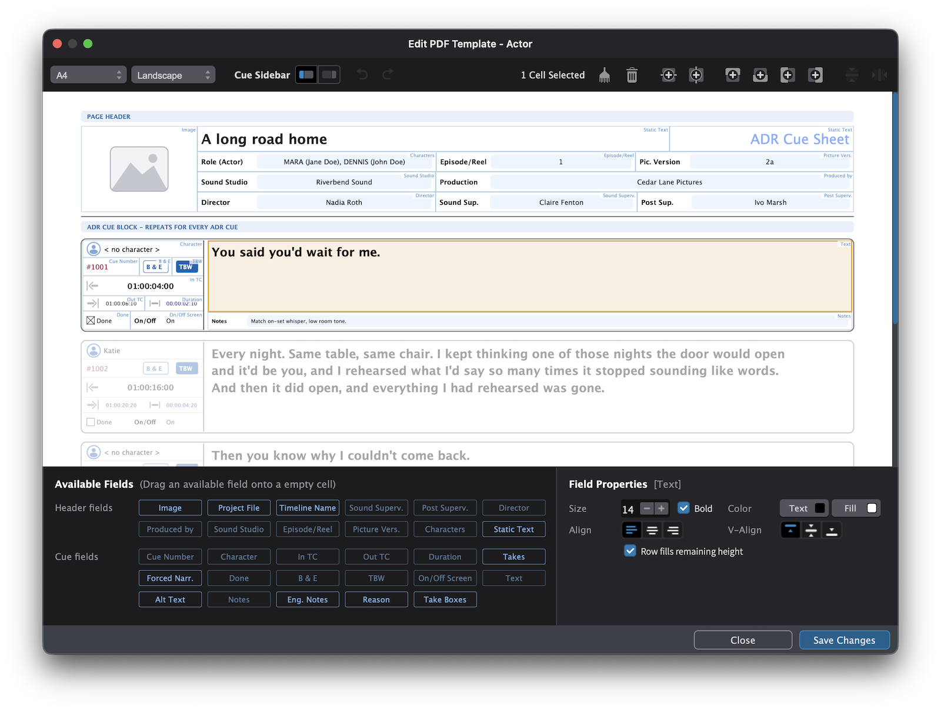Toggle the Done checkbox in cue #1002

tap(91, 422)
